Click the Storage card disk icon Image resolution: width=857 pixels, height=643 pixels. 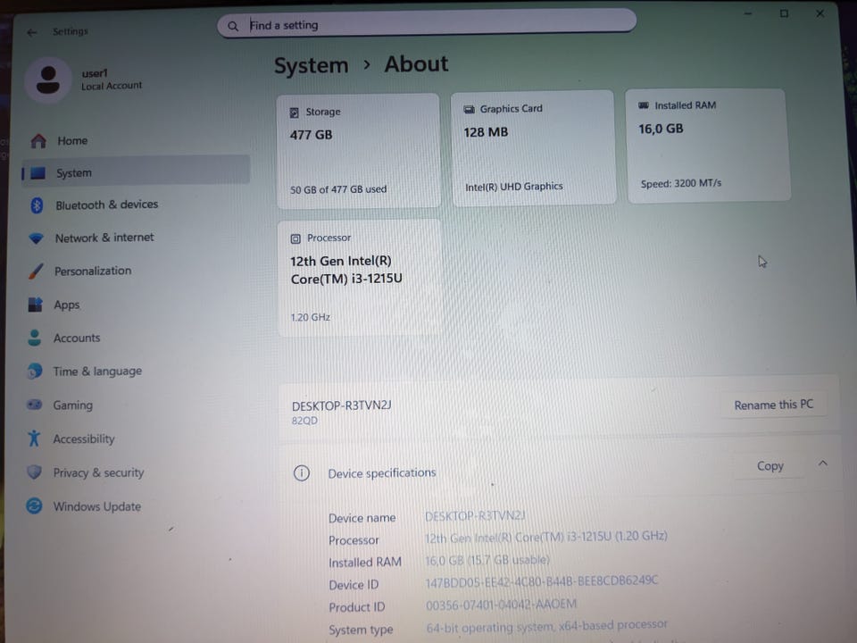pos(294,113)
